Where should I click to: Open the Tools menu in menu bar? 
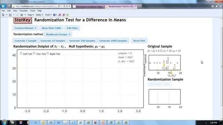point(32,11)
